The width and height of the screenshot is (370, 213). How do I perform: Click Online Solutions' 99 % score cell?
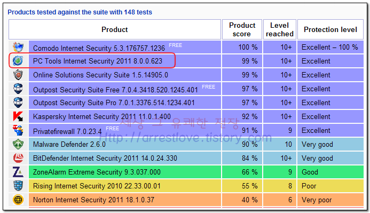(242, 75)
